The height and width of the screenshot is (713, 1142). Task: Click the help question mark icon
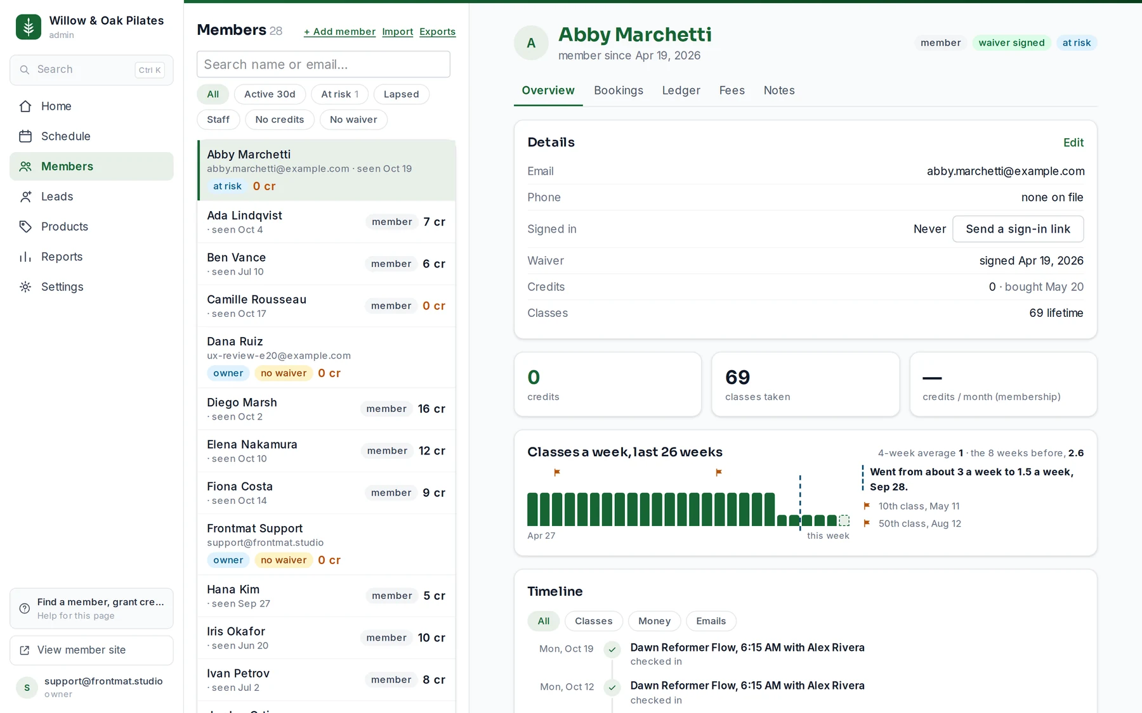click(x=25, y=608)
